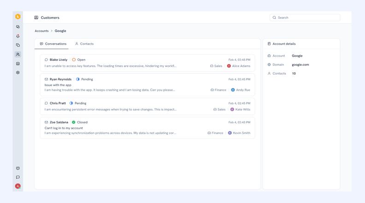Click the Google account name value
Image resolution: width=365 pixels, height=203 pixels.
[297, 56]
